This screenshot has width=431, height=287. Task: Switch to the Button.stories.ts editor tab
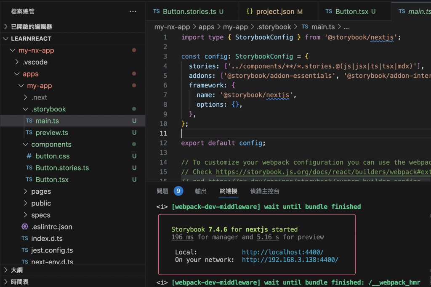pos(192,11)
